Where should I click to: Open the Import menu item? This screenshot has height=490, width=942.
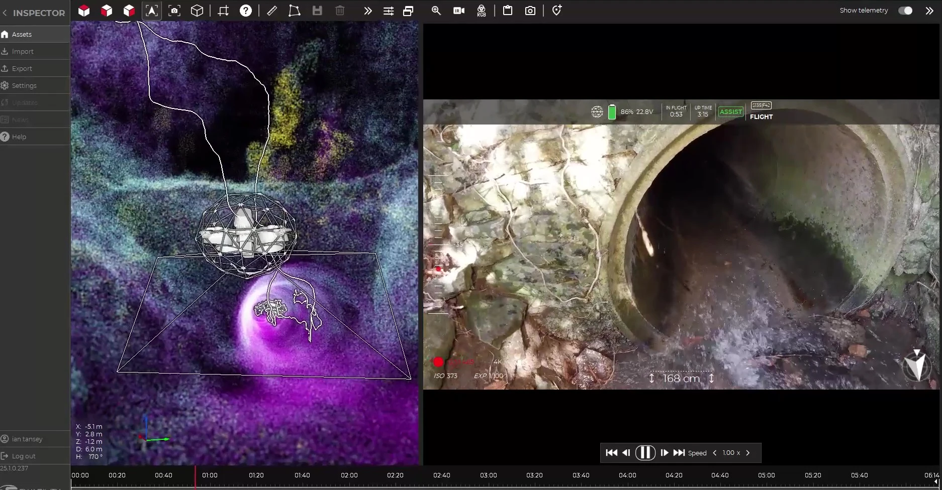tap(23, 51)
